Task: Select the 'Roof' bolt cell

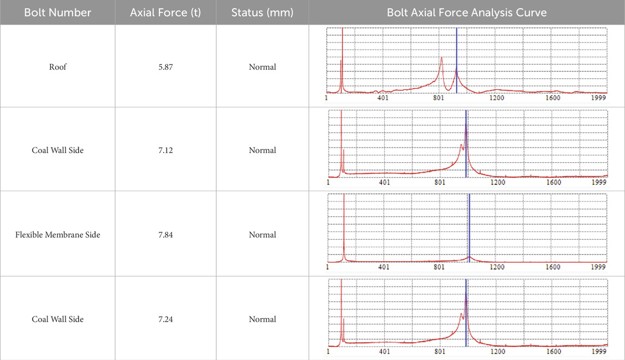Action: click(x=58, y=67)
